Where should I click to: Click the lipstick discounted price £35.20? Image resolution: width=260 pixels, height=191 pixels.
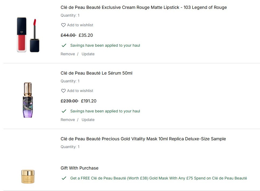(86, 35)
